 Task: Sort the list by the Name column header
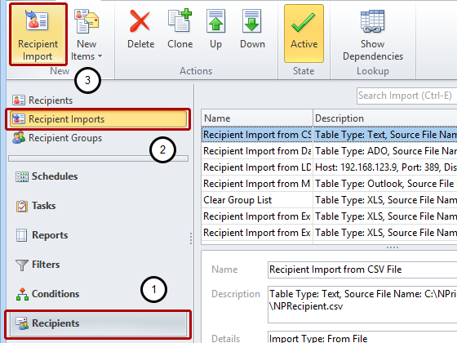tap(257, 118)
